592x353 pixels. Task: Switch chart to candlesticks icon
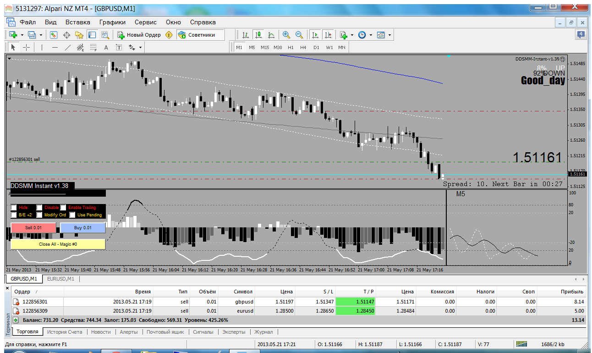(258, 35)
